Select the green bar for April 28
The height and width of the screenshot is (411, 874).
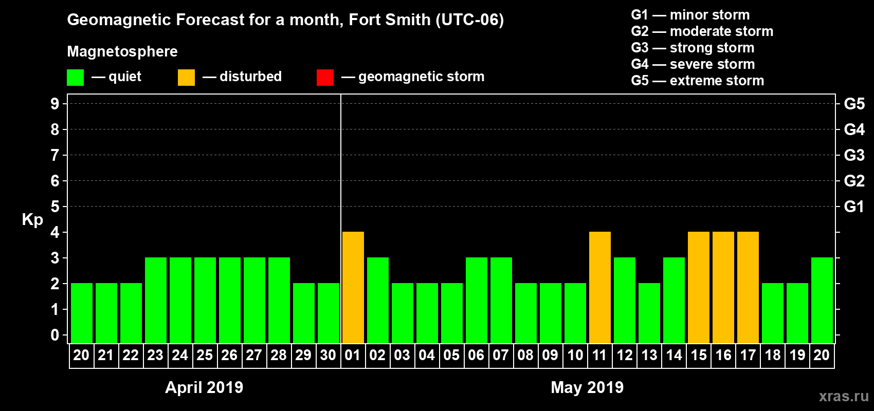[x=279, y=301]
